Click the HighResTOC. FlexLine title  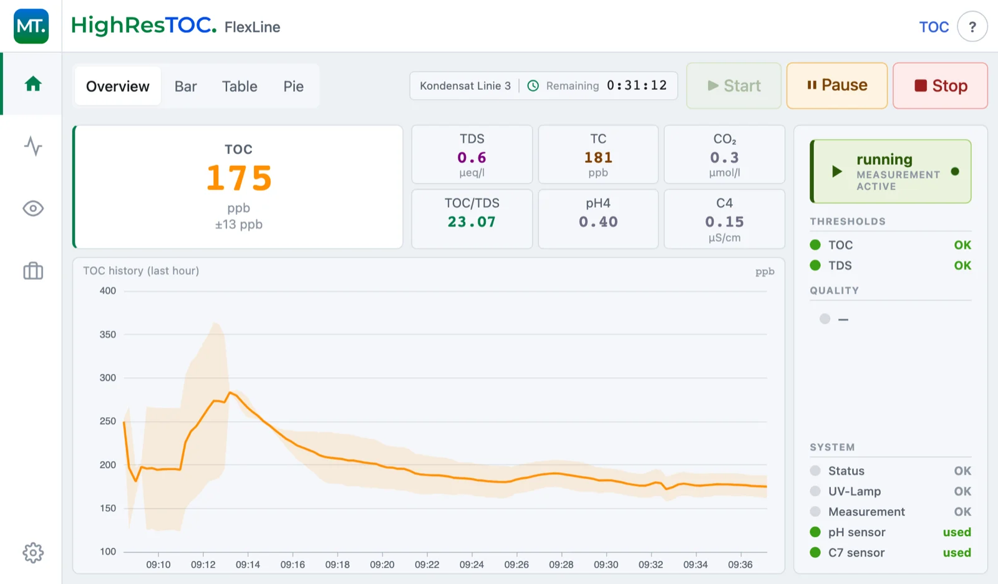pyautogui.click(x=175, y=26)
